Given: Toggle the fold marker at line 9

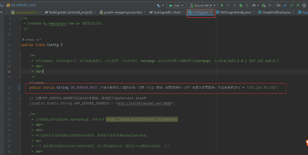Looking at the screenshot, I should click(20, 29).
